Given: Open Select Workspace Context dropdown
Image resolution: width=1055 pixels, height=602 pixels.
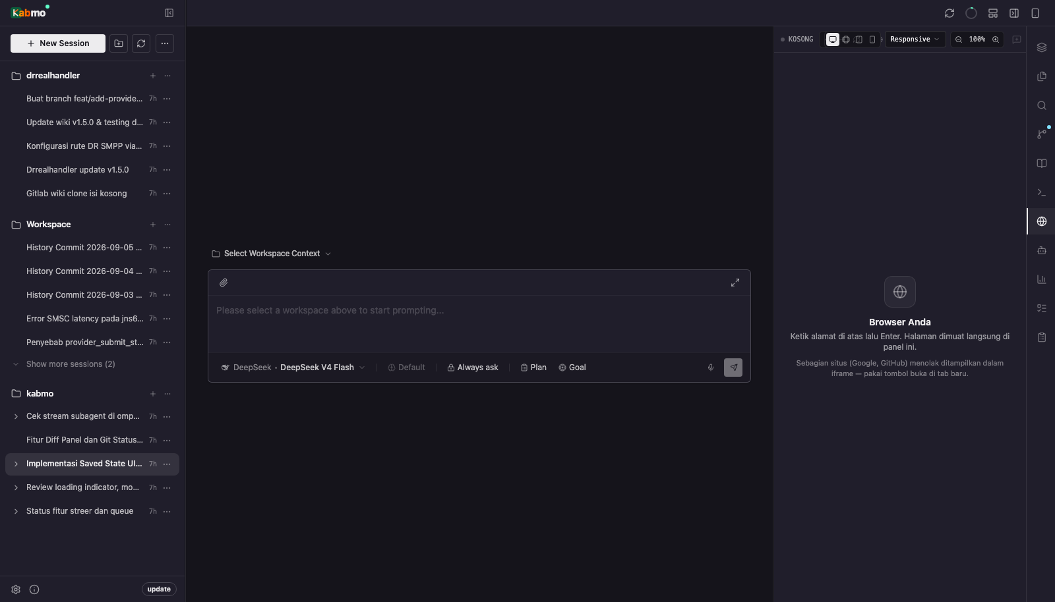Looking at the screenshot, I should coord(271,254).
